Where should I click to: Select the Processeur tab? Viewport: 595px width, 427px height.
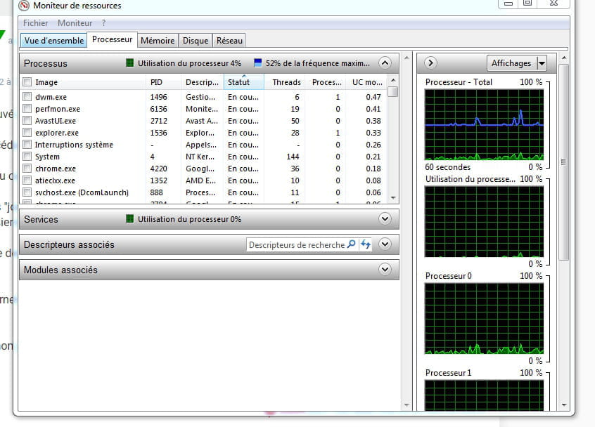[112, 39]
